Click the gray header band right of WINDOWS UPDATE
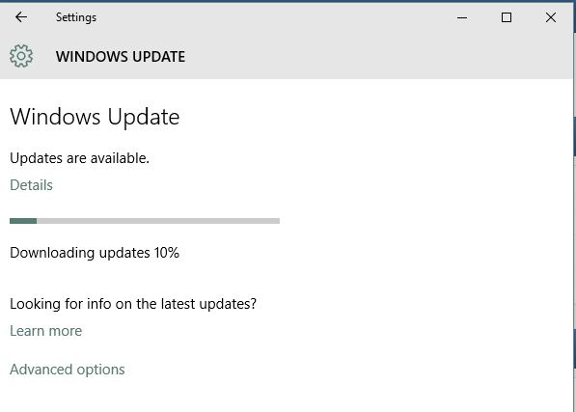The height and width of the screenshot is (412, 576). (378, 57)
